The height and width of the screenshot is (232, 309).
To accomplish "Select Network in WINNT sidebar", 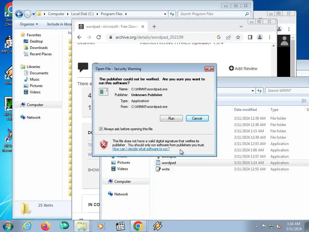I will tap(121, 194).
